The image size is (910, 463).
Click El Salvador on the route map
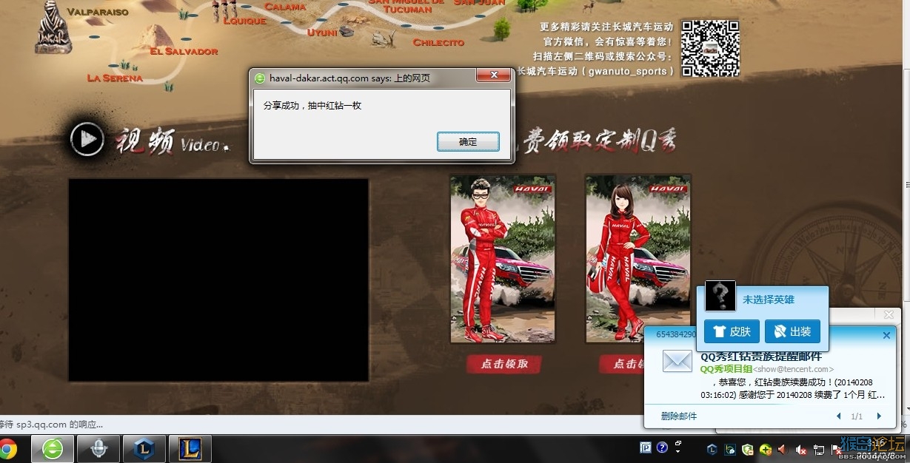(184, 52)
